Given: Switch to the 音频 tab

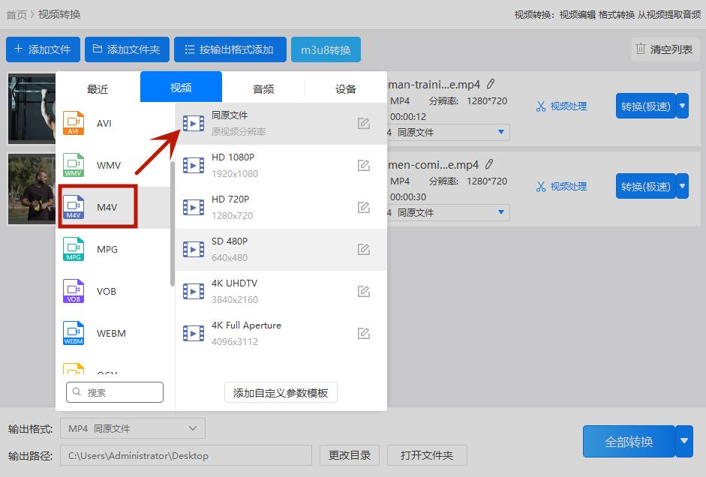Looking at the screenshot, I should [x=263, y=88].
